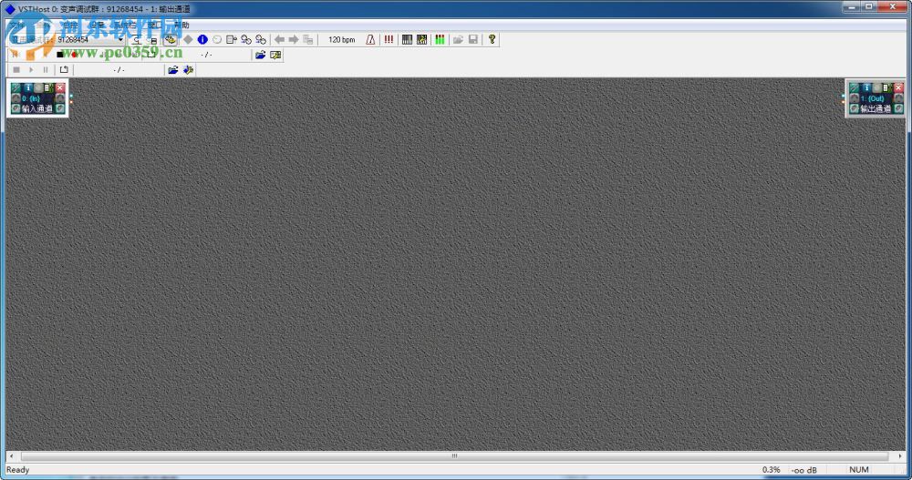Click the yellow-marked keyboard icon
The width and height of the screenshot is (912, 480).
click(x=422, y=39)
